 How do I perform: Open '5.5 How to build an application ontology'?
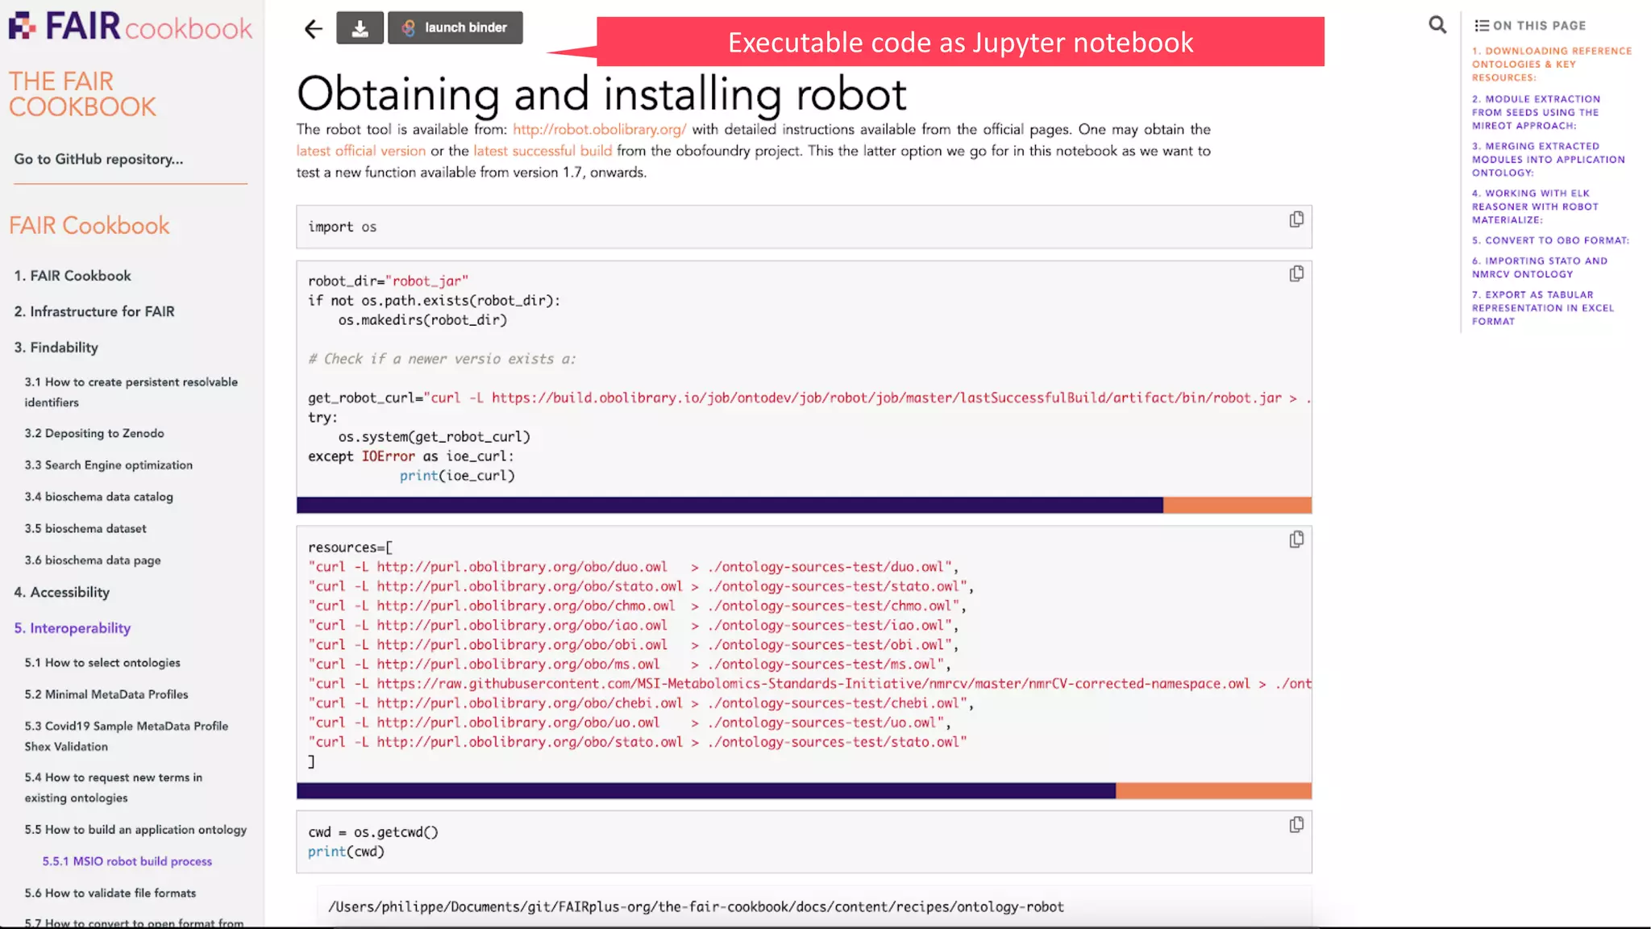[x=135, y=830]
